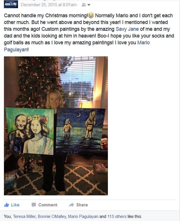Click the Comment speech bubble icon

pos(34,205)
